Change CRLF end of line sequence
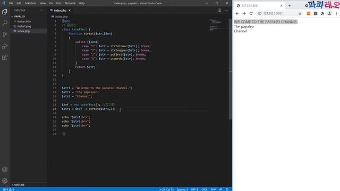Image resolution: width=340 pixels, height=191 pixels. click(204, 189)
